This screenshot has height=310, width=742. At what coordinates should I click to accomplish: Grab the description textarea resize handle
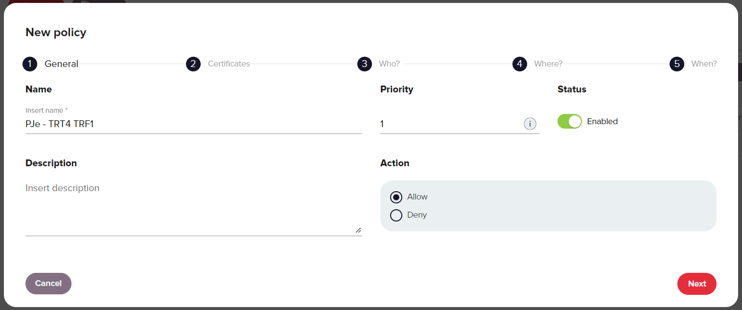tap(358, 230)
